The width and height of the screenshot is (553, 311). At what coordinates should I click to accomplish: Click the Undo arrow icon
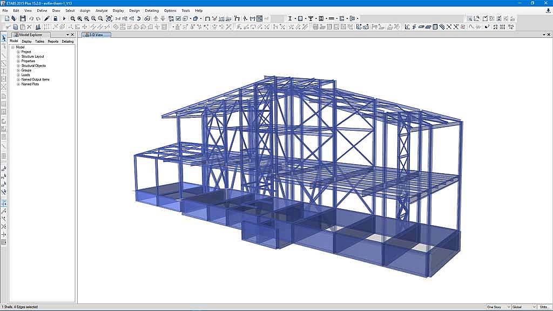[x=31, y=18]
